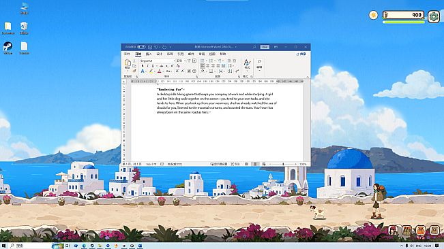The width and height of the screenshot is (444, 249).
Task: Open the Styles gallery button
Action: click(247, 65)
